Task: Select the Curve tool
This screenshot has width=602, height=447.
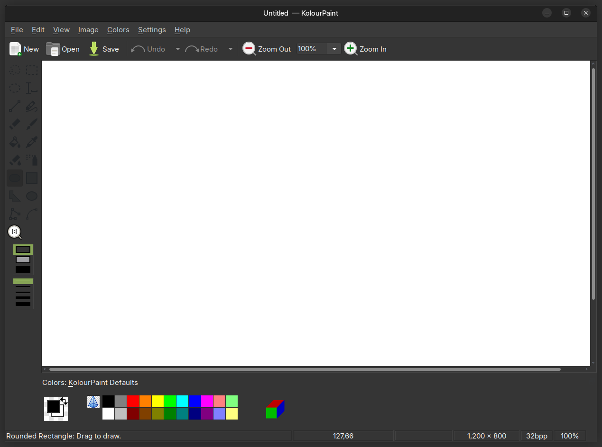Action: [32, 214]
